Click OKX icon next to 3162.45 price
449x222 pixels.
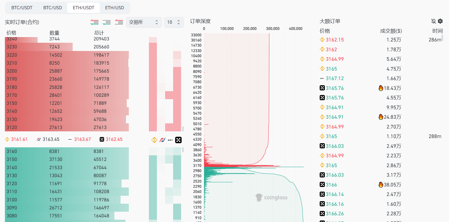tap(102, 139)
